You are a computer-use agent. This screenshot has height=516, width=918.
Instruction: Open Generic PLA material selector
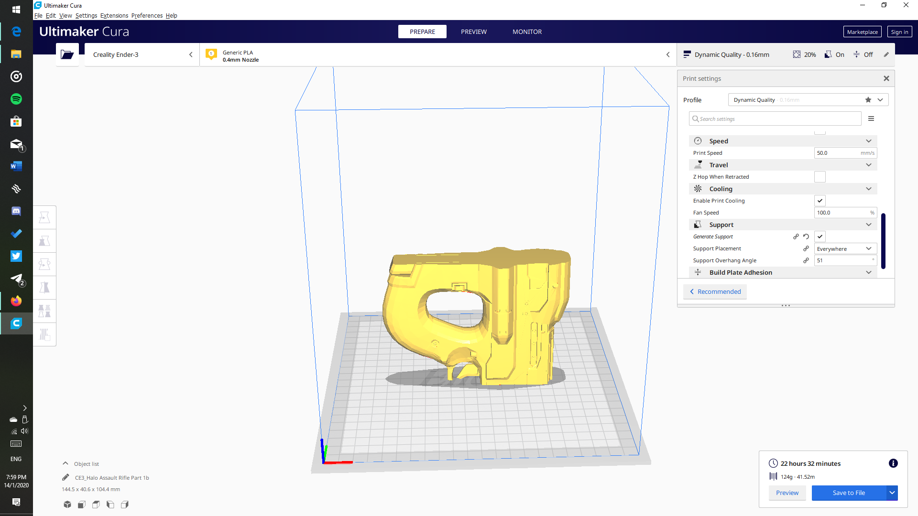[438, 54]
